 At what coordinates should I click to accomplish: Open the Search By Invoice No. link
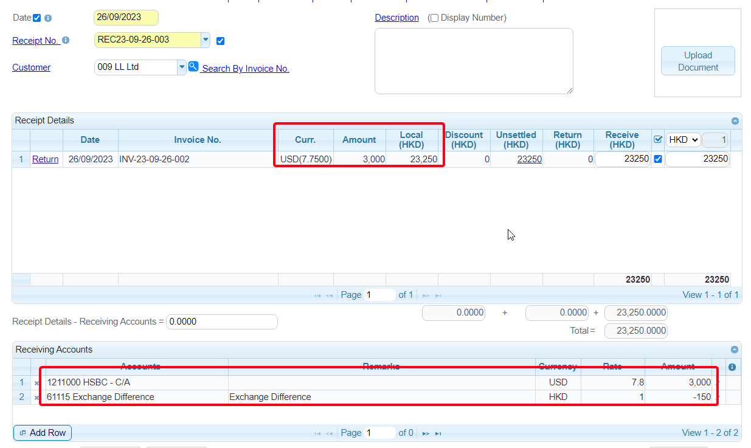click(245, 69)
